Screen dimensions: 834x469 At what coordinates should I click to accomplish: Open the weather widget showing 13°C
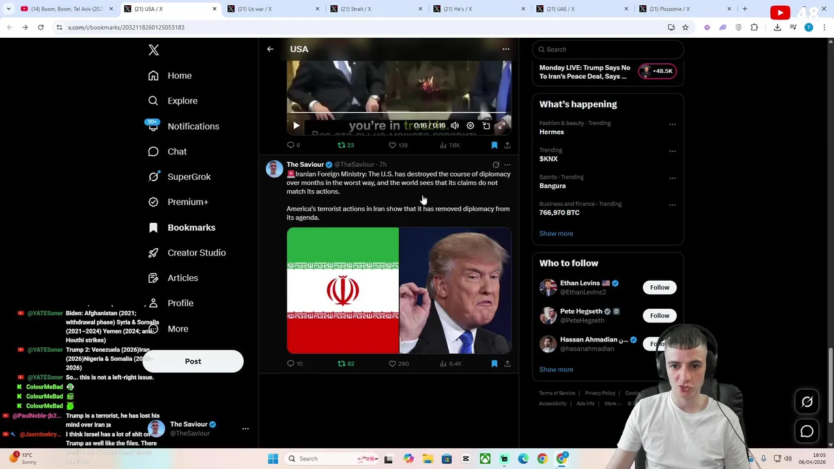pos(22,459)
